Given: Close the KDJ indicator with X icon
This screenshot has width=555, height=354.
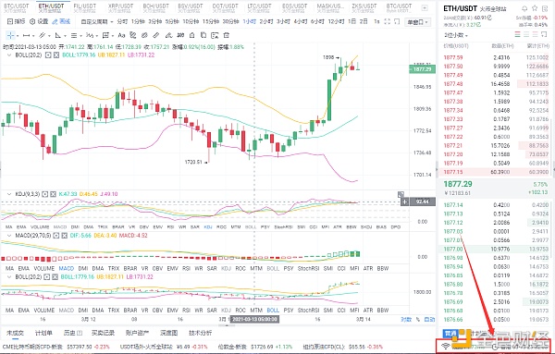Looking at the screenshot, I should tap(53, 194).
